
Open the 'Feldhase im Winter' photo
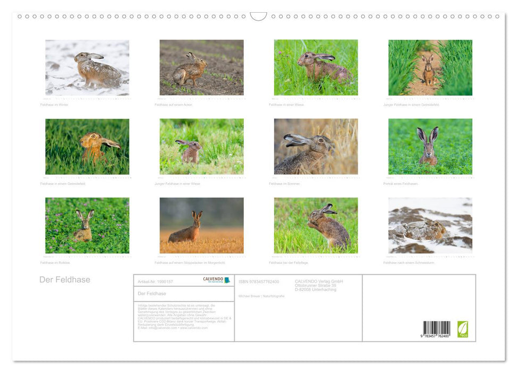point(87,68)
